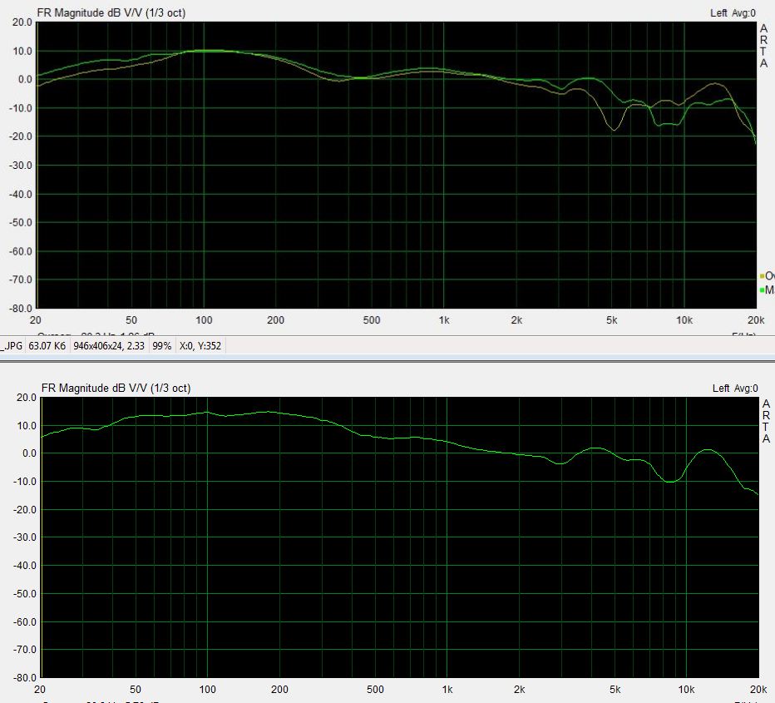Click the '-30.0' dB label on the upper graph
Screen dimensions: 775x703
(x=21, y=165)
